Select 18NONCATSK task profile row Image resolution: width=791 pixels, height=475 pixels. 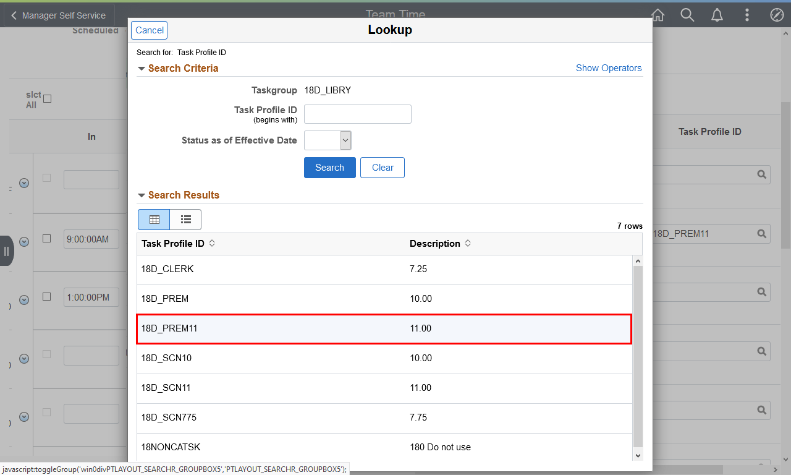384,447
